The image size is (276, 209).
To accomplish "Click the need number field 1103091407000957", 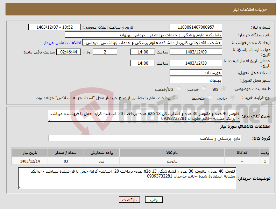I will click(196, 27).
